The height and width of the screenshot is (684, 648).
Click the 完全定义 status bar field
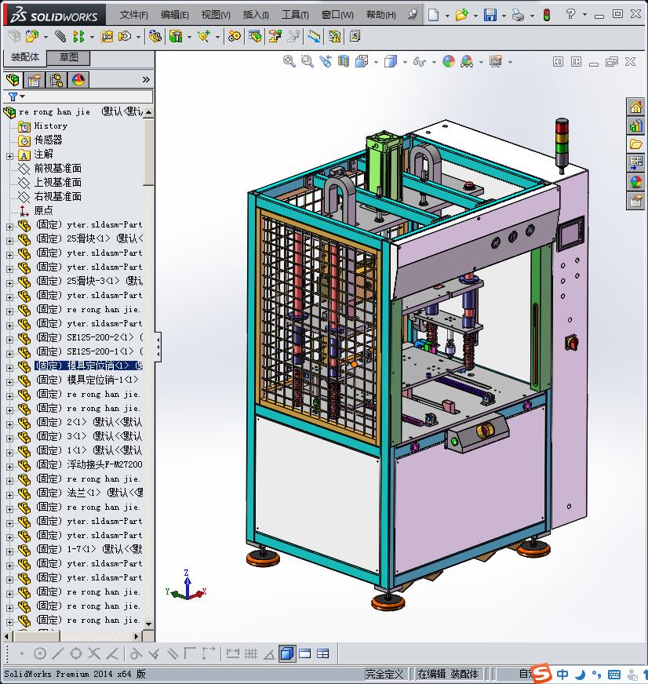[384, 674]
